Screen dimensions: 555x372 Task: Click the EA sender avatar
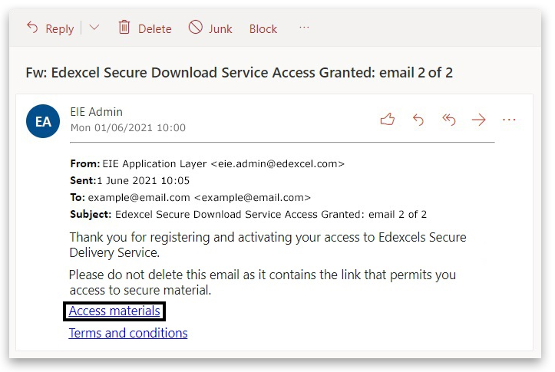click(x=43, y=121)
